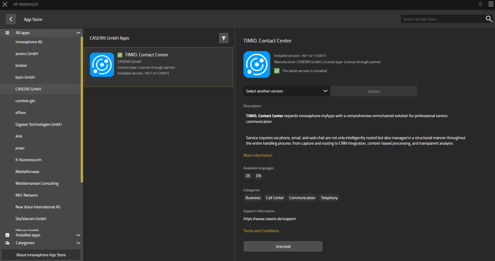Image resolution: width=495 pixels, height=261 pixels.
Task: Click the App Store title text
Action: (33, 19)
